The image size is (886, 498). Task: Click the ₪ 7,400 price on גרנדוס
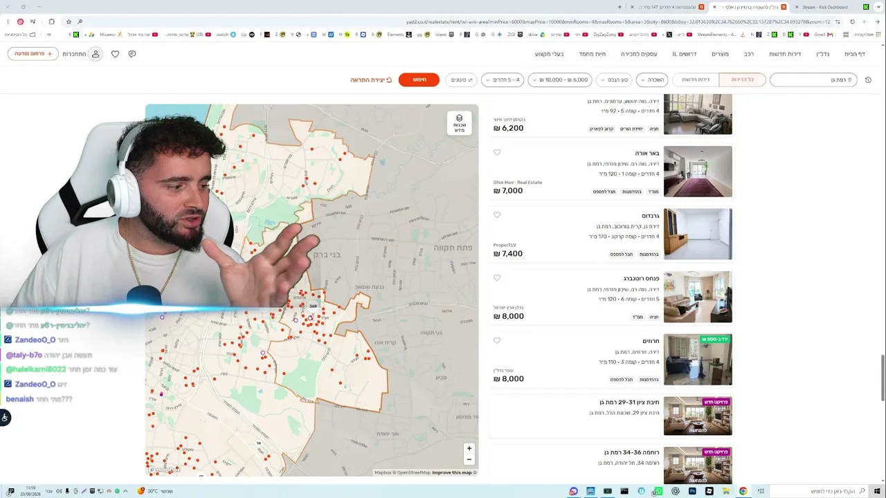tap(508, 254)
